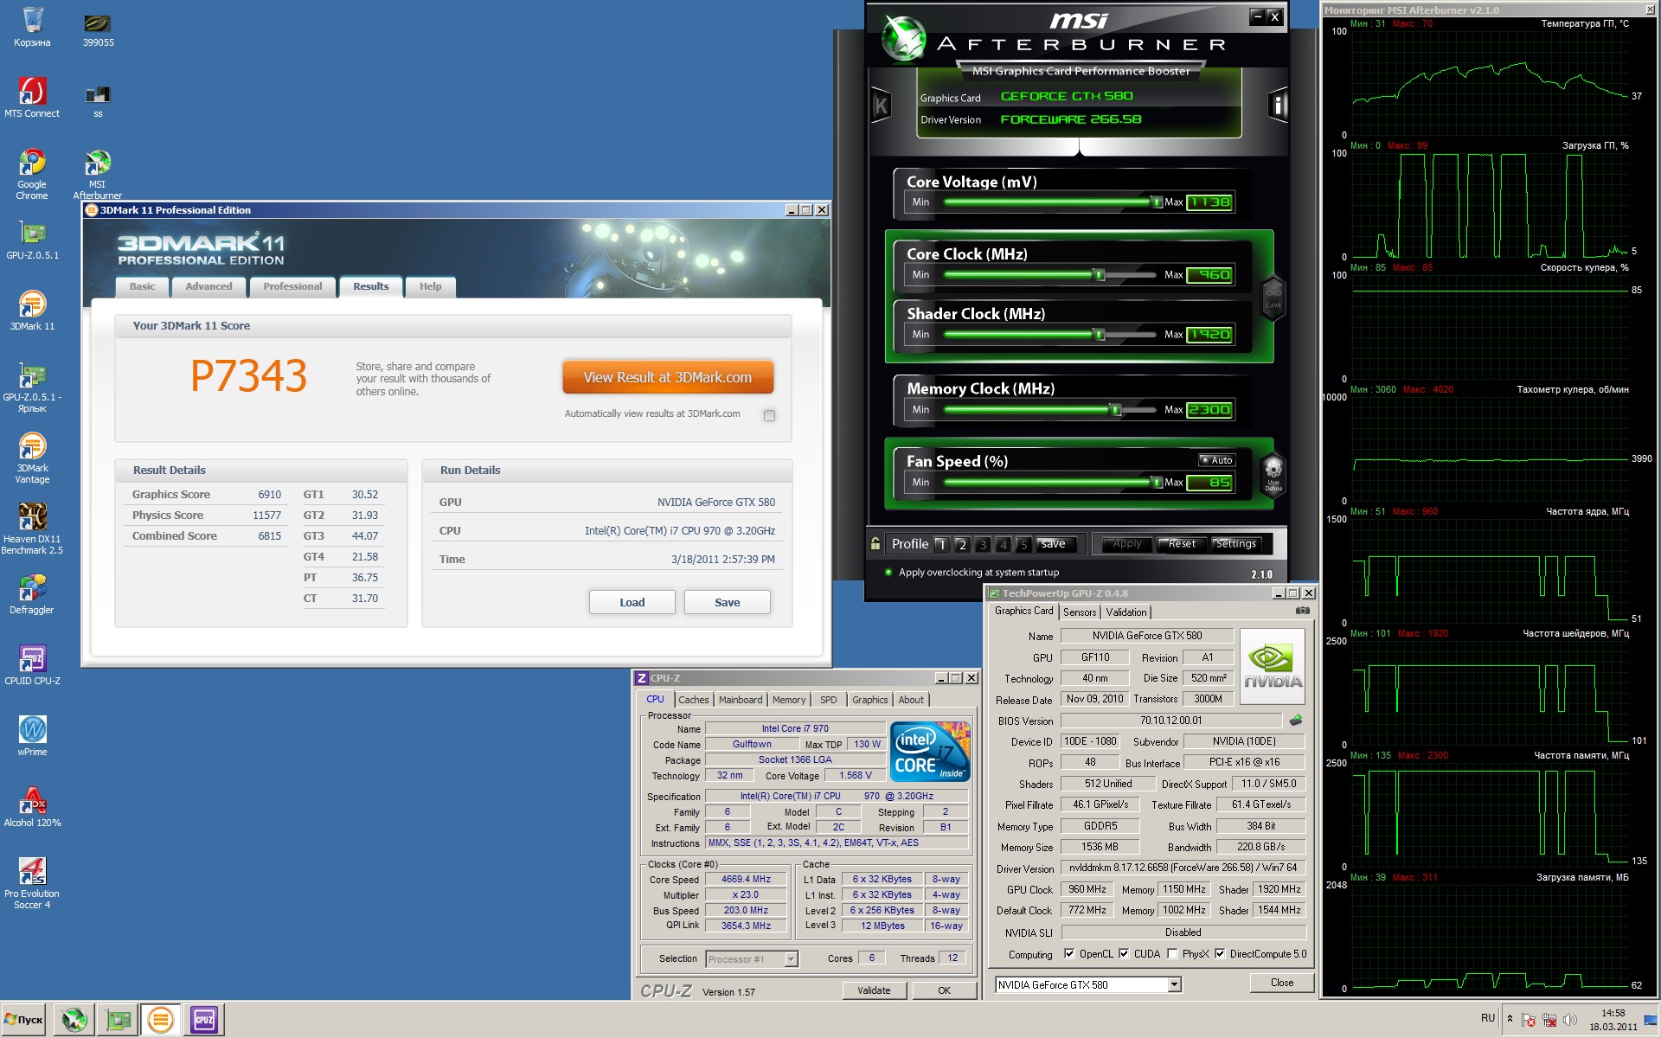Viewport: 1661px width, 1038px height.
Task: Click the Afterburner info 'i' side icon
Action: pos(1277,106)
